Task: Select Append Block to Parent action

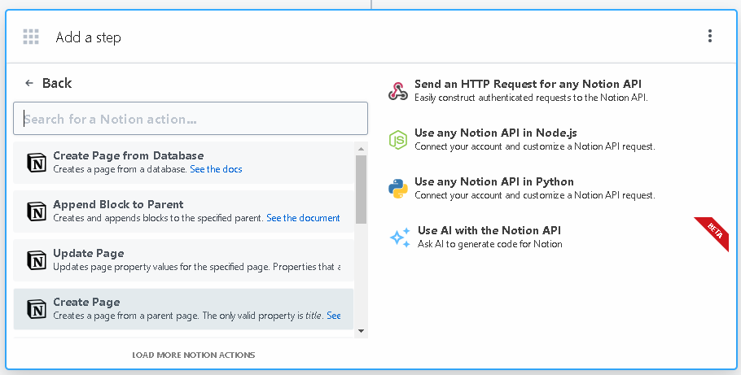Action: pyautogui.click(x=183, y=211)
